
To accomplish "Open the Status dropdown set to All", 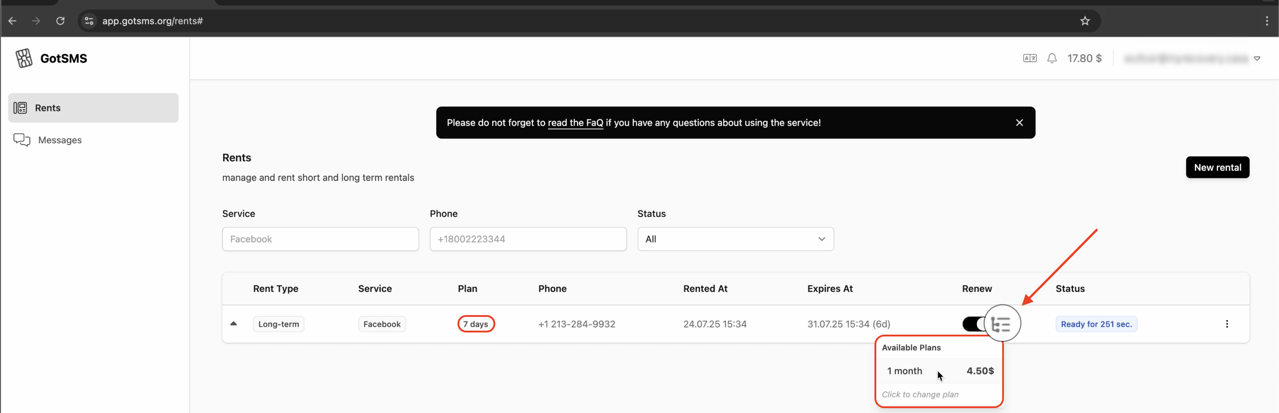I will (735, 239).
